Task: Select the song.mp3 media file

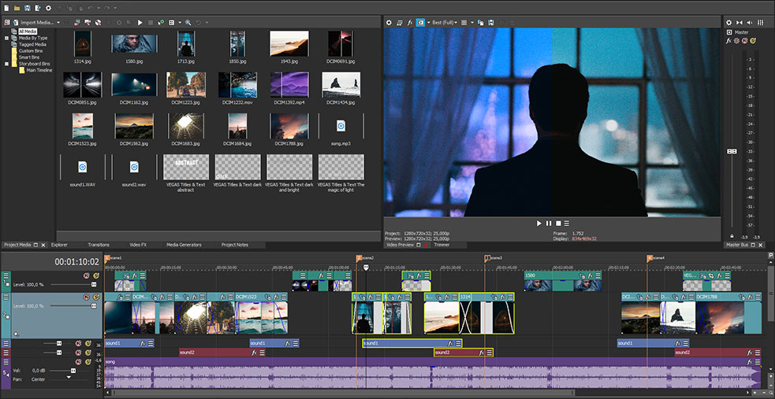Action: 341,126
